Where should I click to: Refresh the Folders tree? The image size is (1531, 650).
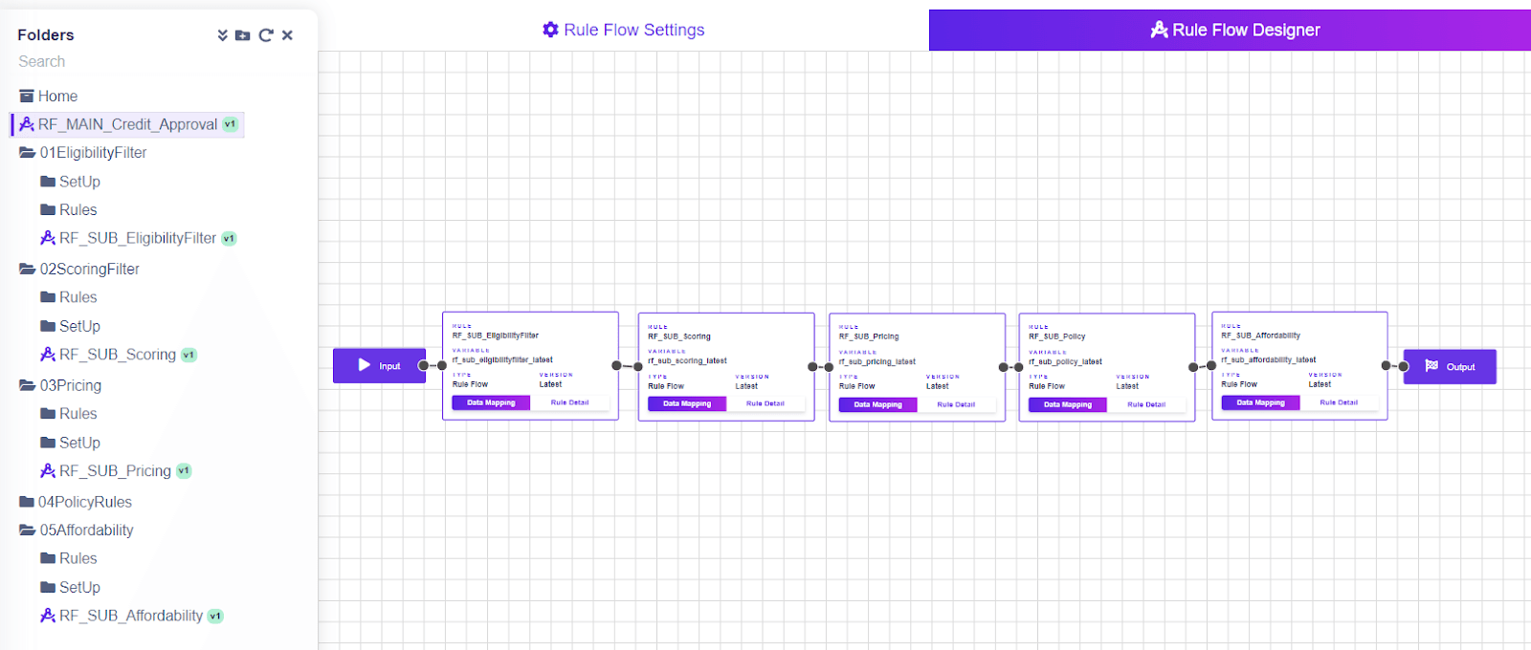pos(266,35)
